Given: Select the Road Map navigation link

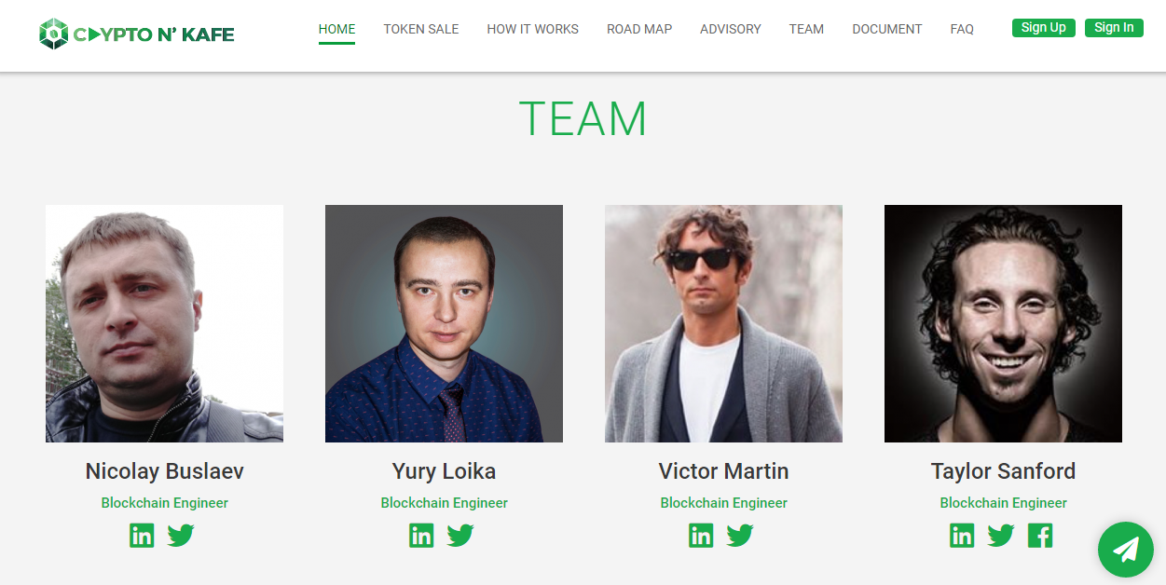Looking at the screenshot, I should (x=639, y=29).
